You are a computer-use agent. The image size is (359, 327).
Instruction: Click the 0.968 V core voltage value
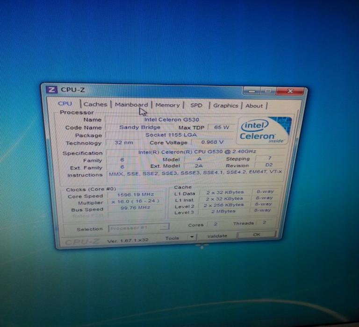click(x=212, y=142)
